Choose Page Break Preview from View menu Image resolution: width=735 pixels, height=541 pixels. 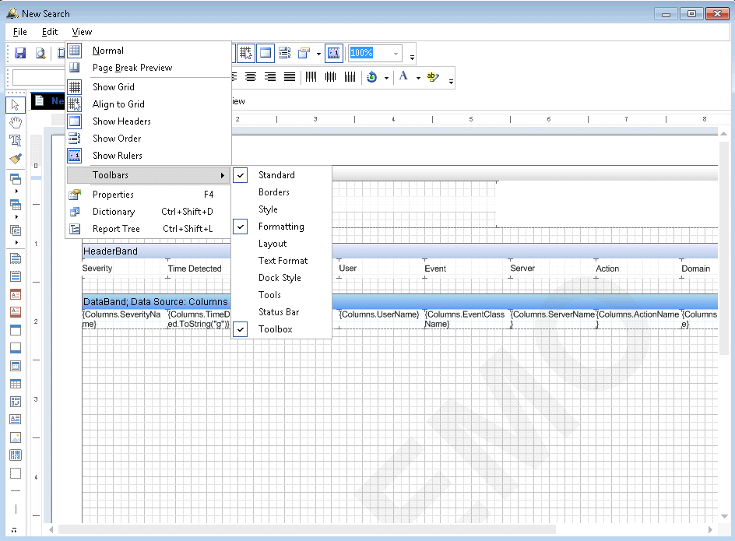pyautogui.click(x=148, y=68)
